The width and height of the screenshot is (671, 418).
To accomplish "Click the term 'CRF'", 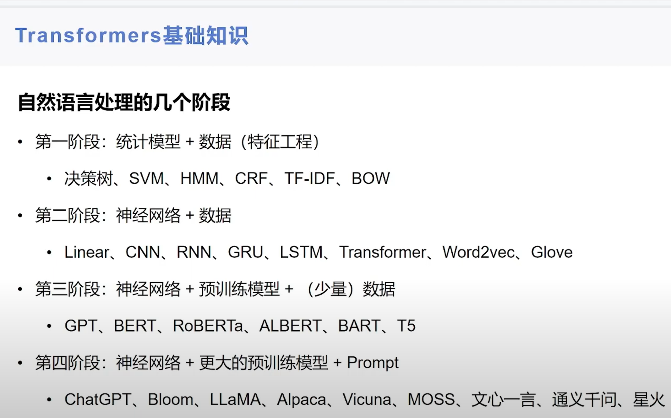I will tap(251, 179).
